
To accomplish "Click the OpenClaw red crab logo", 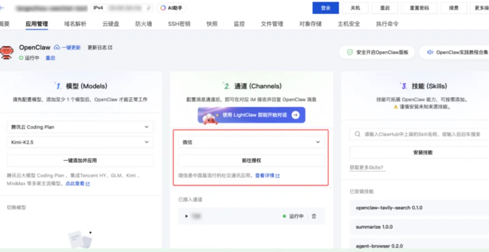I will coord(6,52).
